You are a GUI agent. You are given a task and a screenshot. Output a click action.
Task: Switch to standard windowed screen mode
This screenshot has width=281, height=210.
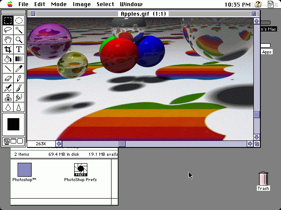(7, 141)
